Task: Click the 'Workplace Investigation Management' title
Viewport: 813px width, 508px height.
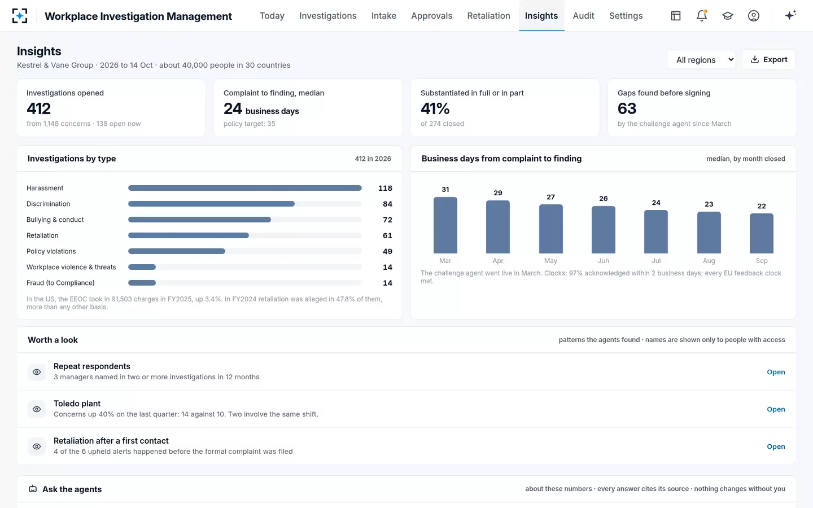Action: pos(138,16)
